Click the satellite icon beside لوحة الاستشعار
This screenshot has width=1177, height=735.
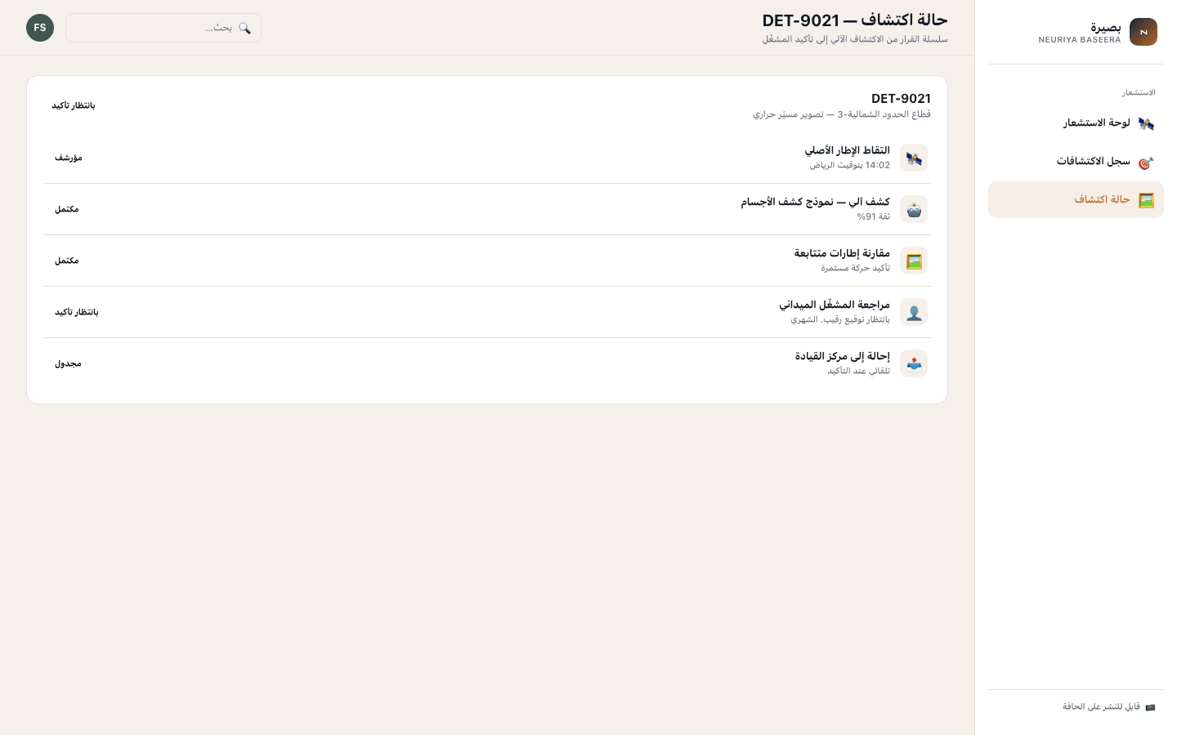[1146, 123]
